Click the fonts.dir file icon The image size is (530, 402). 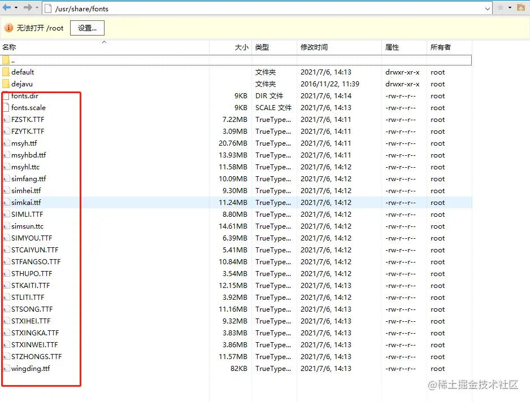6,96
